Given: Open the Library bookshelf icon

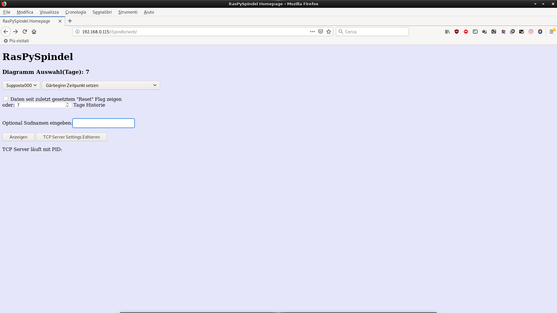Looking at the screenshot, I should click(x=447, y=32).
